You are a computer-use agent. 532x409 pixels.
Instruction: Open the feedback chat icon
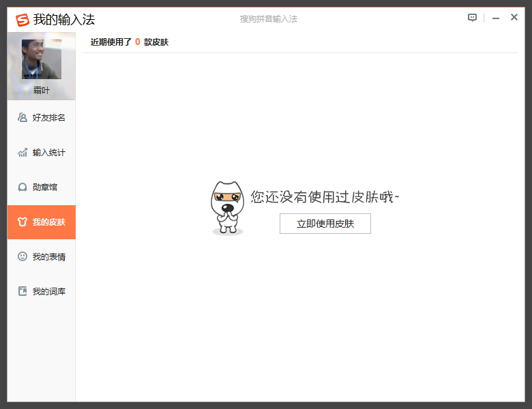point(472,18)
